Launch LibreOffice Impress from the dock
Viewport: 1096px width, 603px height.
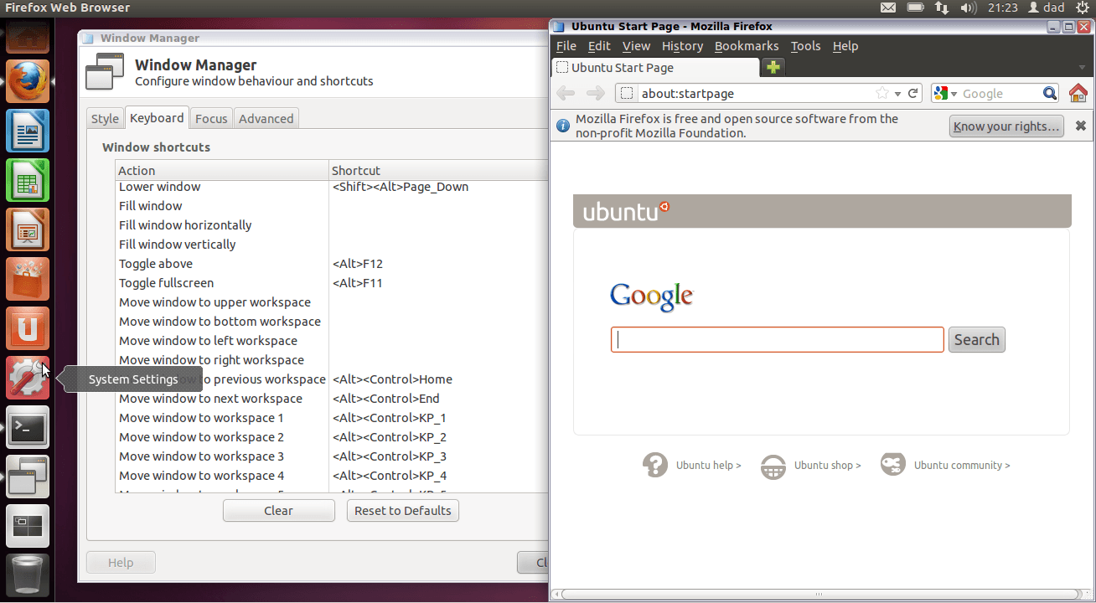pyautogui.click(x=28, y=229)
